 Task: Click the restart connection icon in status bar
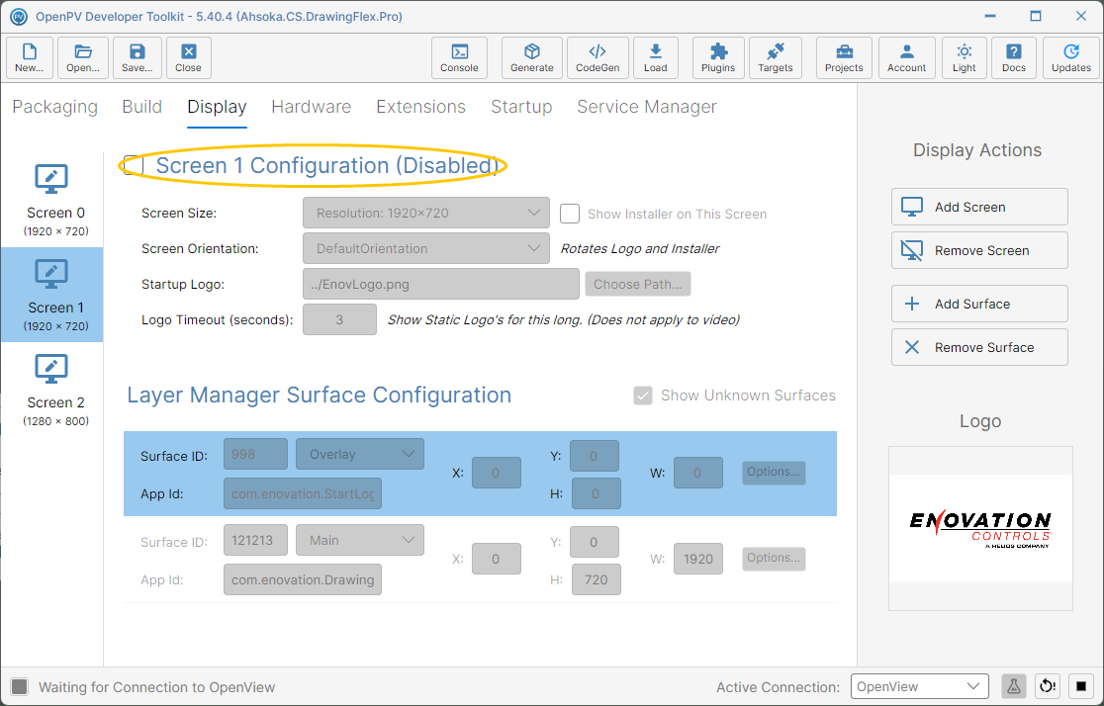1048,686
